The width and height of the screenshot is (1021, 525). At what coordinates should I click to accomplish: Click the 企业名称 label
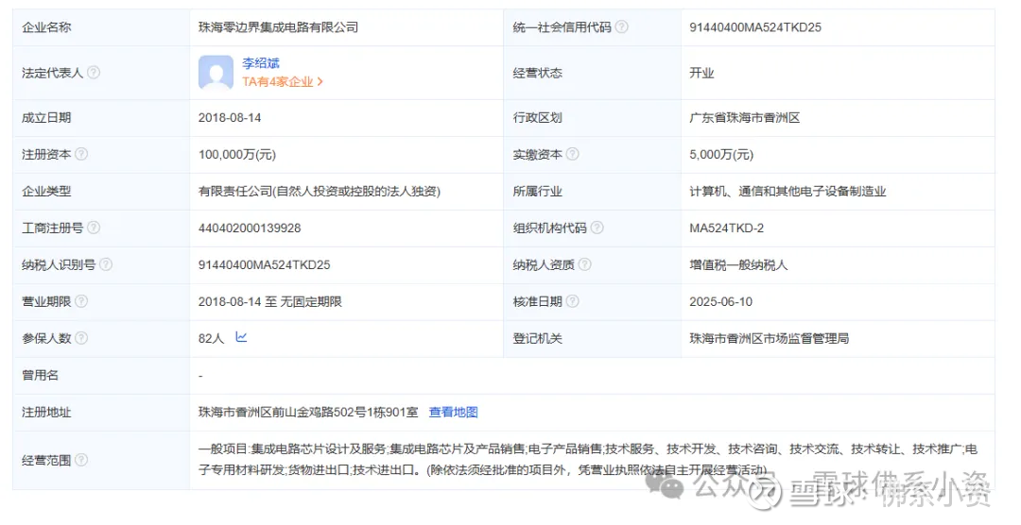[46, 26]
